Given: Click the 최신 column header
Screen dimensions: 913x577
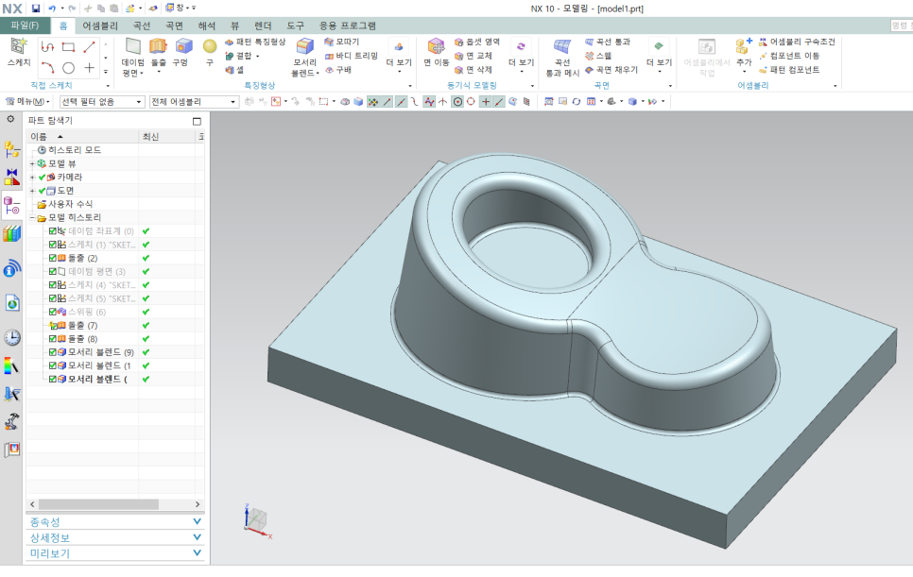Looking at the screenshot, I should (167, 137).
